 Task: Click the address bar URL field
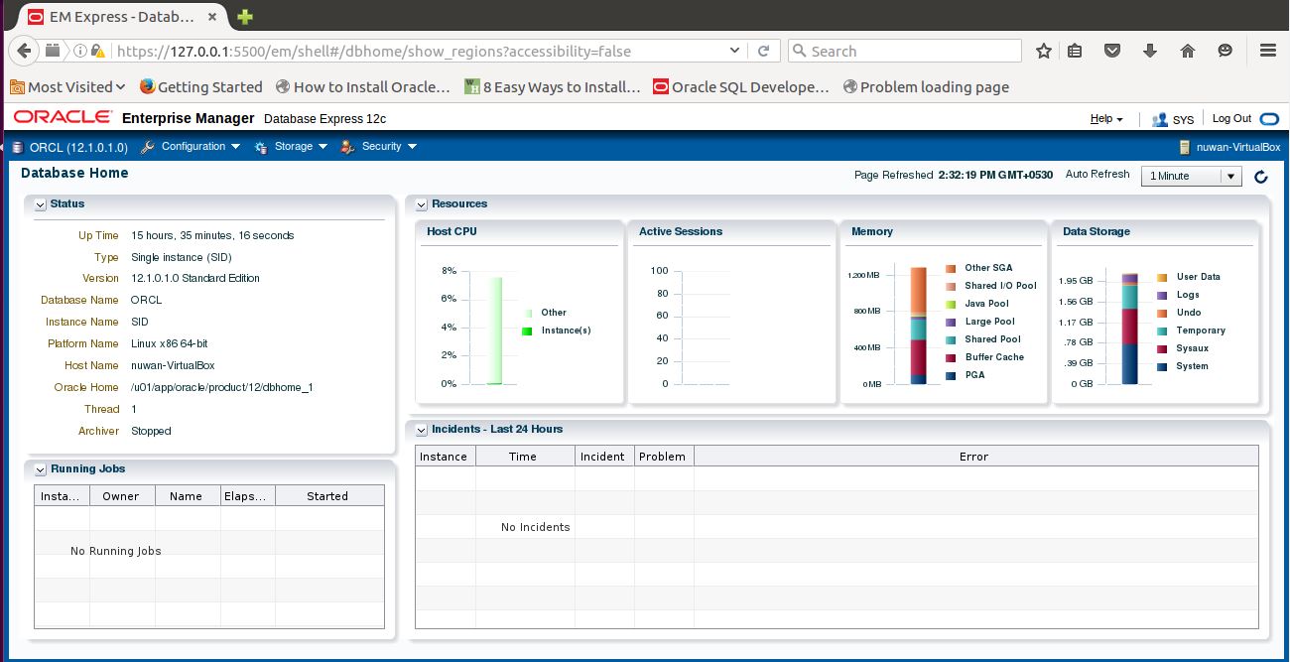click(417, 51)
